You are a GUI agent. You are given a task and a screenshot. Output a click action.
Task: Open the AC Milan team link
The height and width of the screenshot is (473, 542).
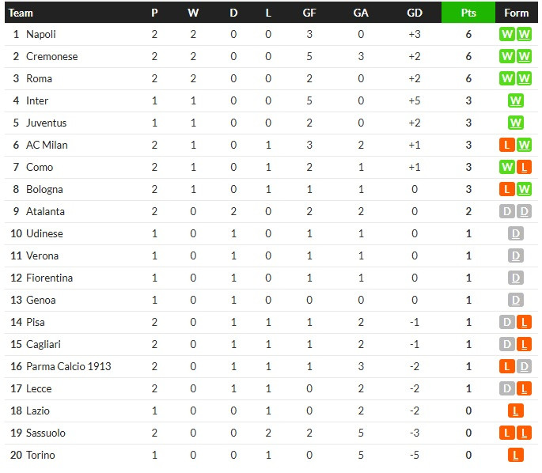47,145
